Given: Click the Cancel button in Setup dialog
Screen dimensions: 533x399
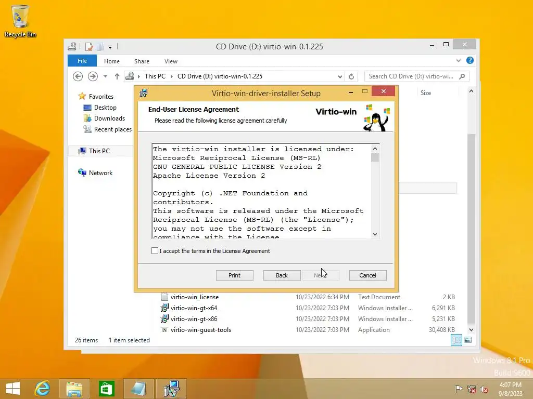Looking at the screenshot, I should click(368, 275).
